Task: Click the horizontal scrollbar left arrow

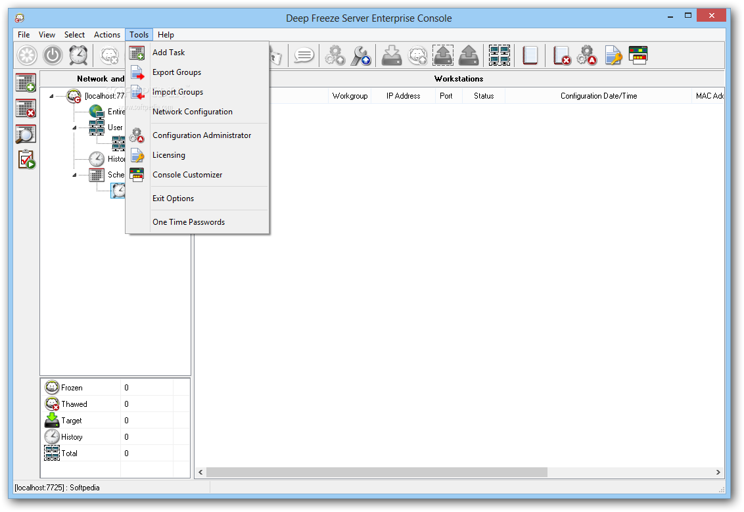Action: click(x=200, y=472)
